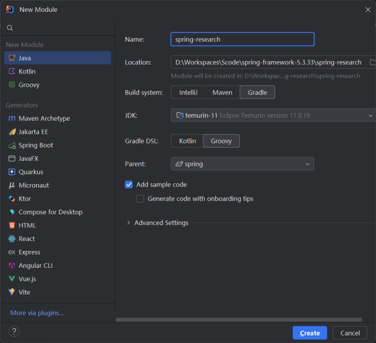The image size is (376, 343).
Task: Select Groovy module type
Action: [x=58, y=85]
